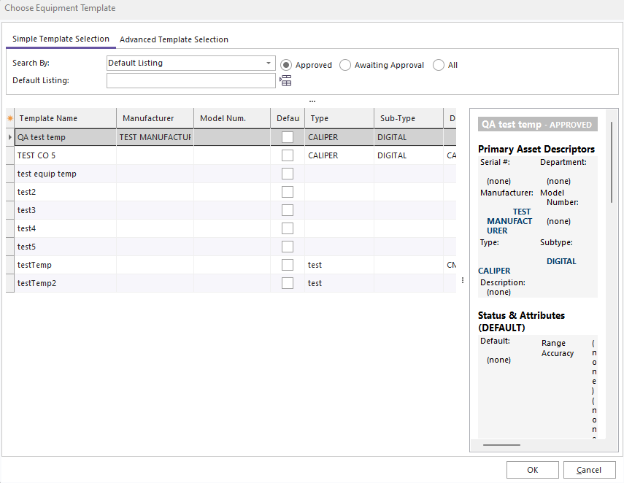Click the preview panel vertical scrollbar
The height and width of the screenshot is (483, 624).
click(x=612, y=162)
